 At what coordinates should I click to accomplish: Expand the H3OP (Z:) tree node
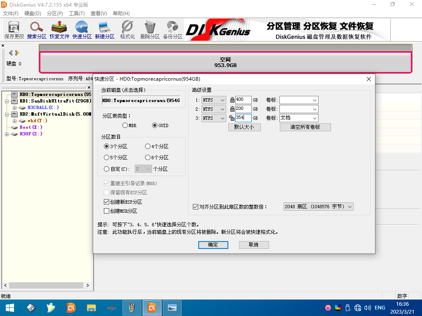[x=7, y=134]
